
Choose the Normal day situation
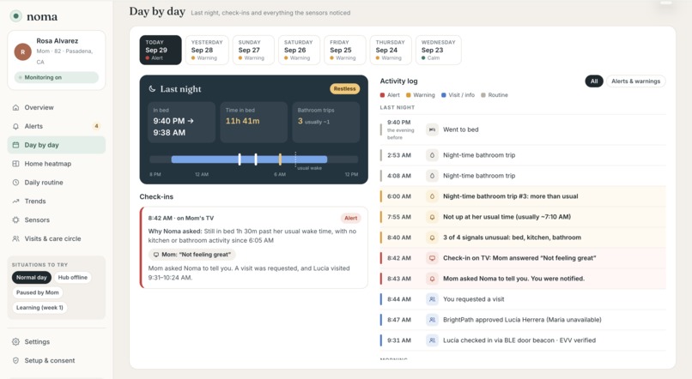(x=31, y=278)
